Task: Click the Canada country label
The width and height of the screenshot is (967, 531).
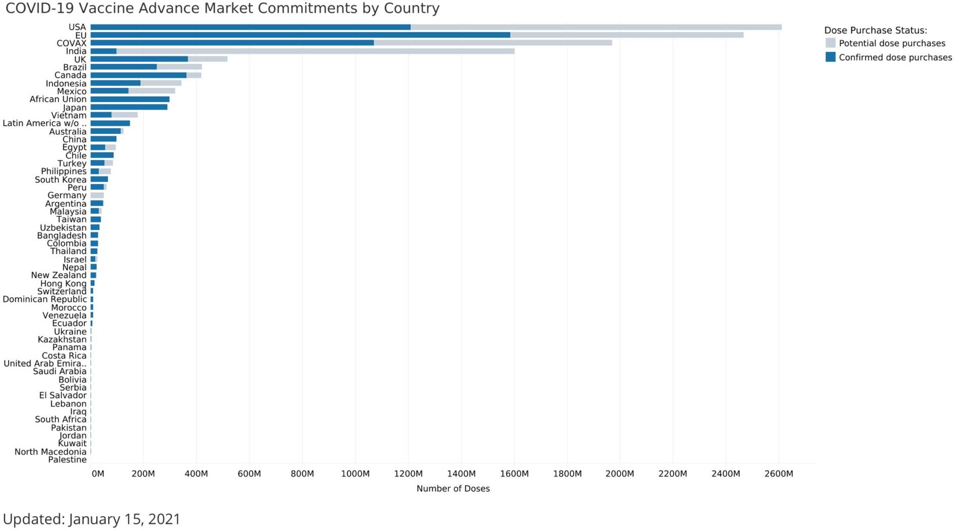Action: point(70,75)
